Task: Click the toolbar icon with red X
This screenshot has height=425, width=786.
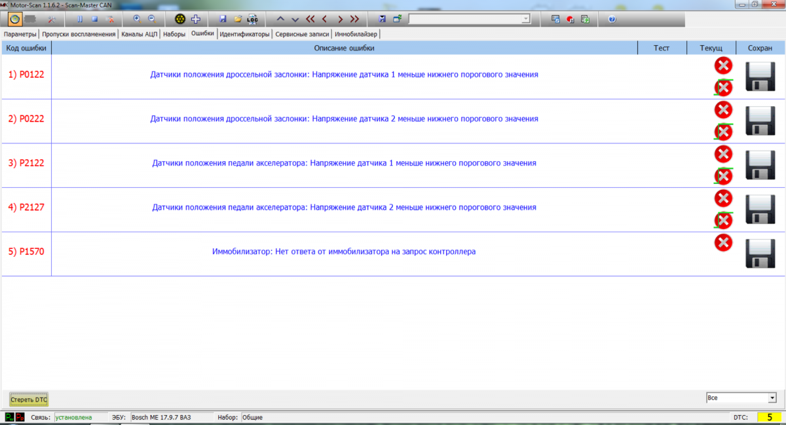Action: [110, 19]
